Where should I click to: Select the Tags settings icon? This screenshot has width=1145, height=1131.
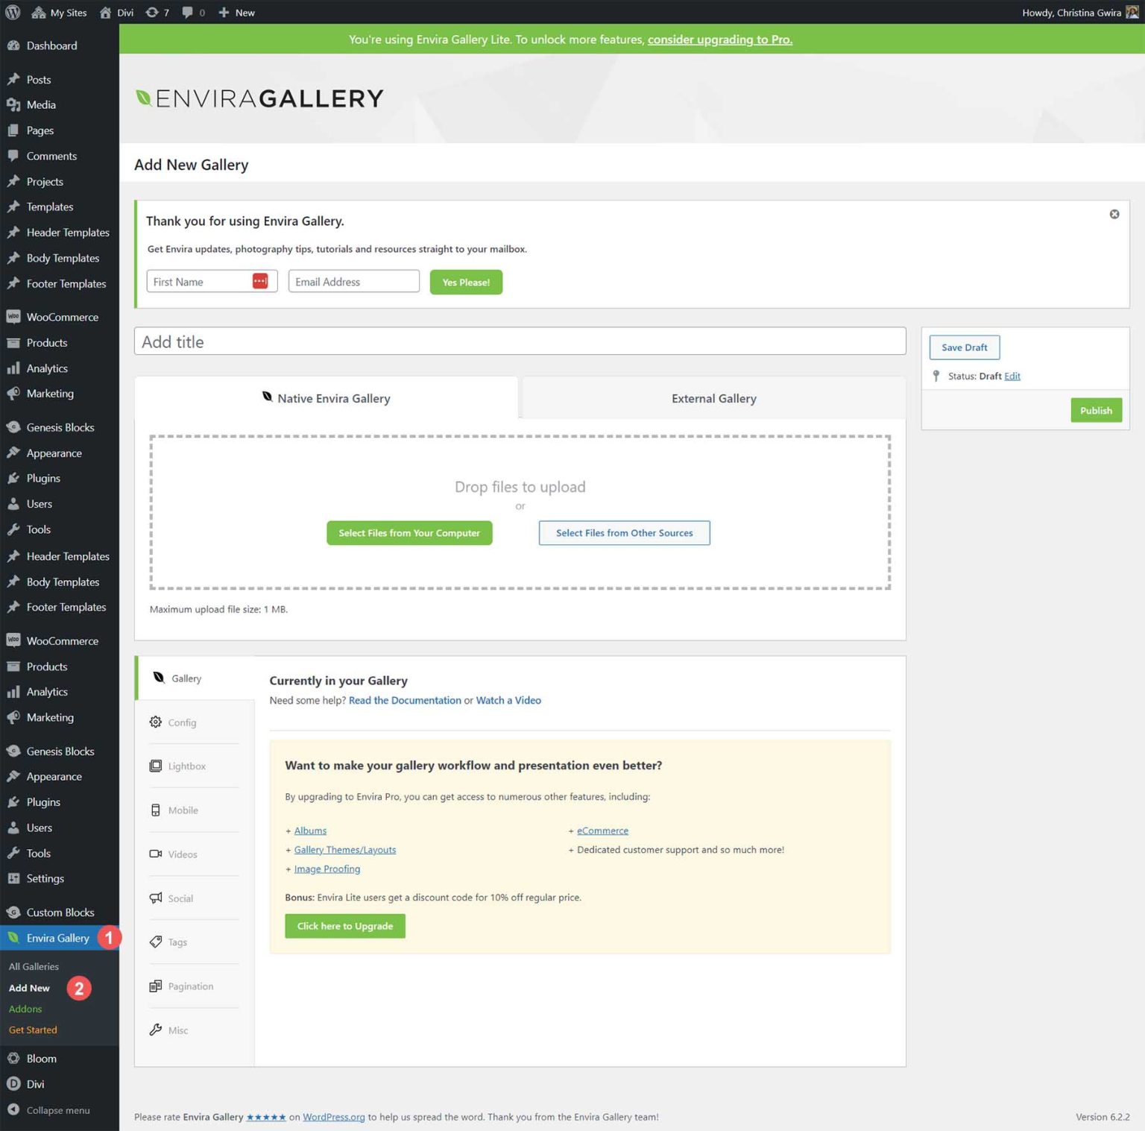pyautogui.click(x=156, y=942)
